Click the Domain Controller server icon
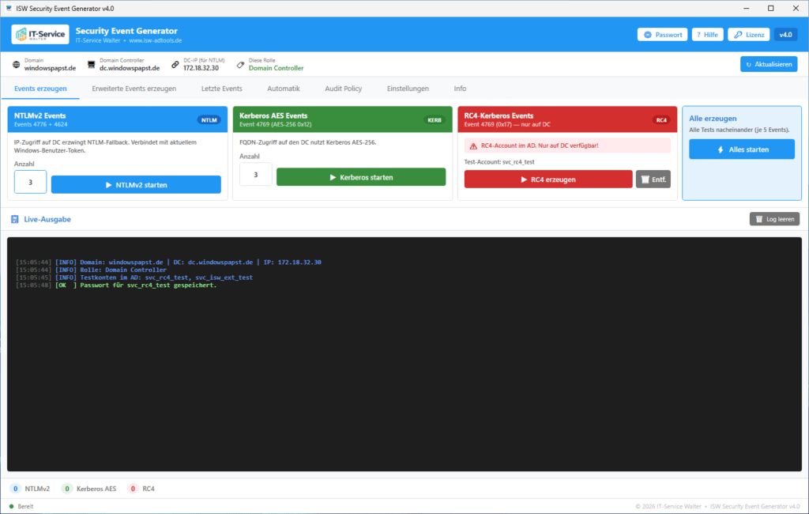This screenshot has height=514, width=809. 92,65
